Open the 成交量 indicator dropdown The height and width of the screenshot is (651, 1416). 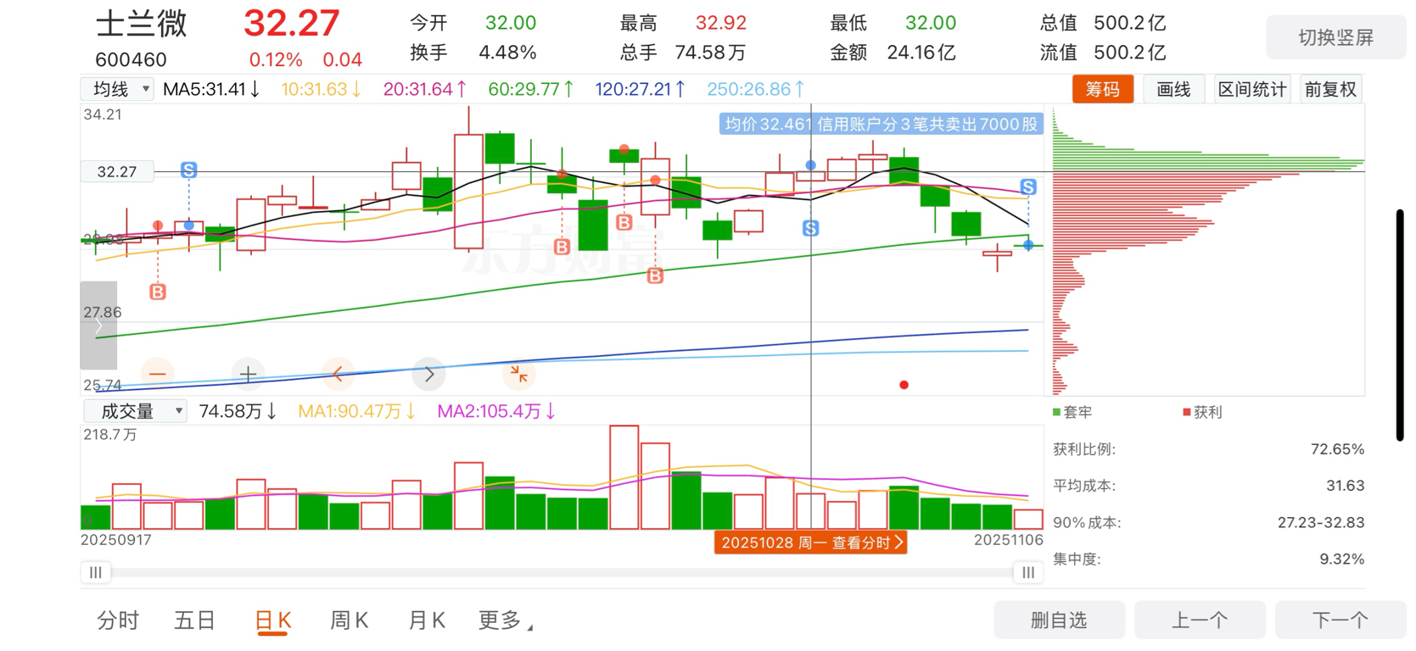(x=135, y=411)
